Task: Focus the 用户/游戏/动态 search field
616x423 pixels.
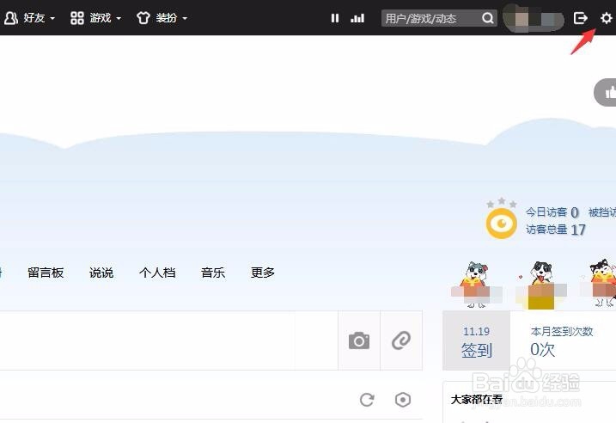Action: (431, 18)
